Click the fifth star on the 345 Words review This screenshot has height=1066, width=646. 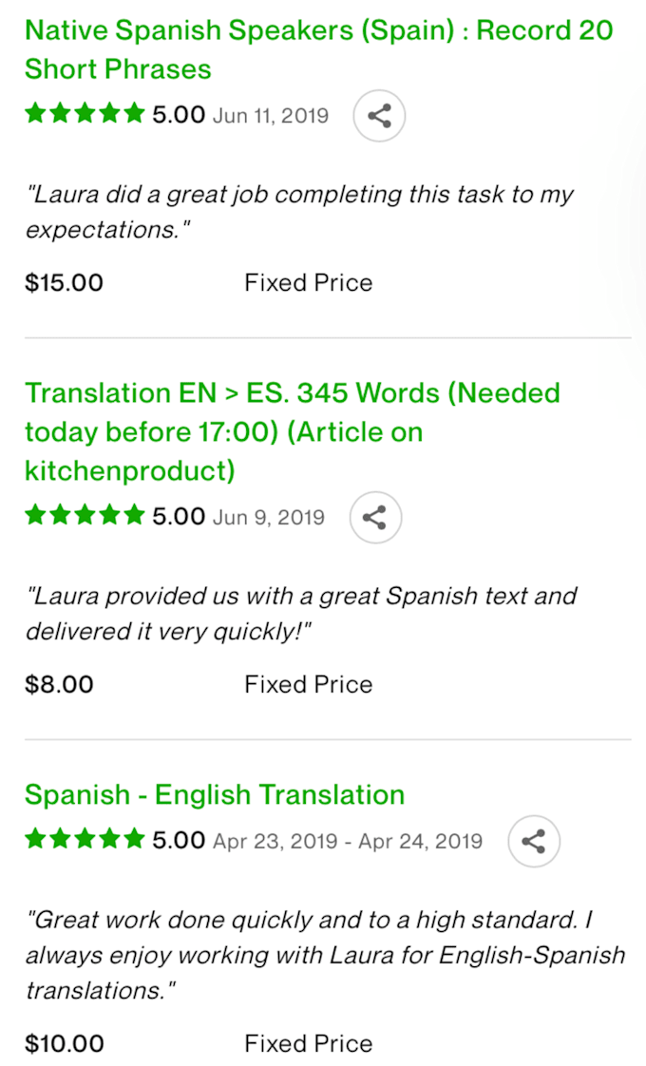tap(134, 516)
